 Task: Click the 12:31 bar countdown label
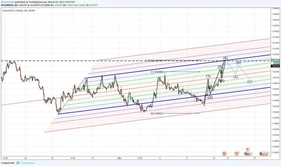tap(276, 63)
